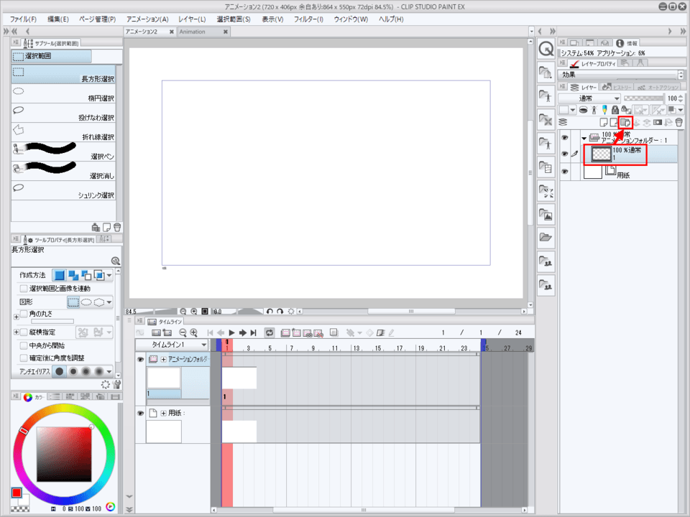Select the red main color swatch
Screen dimensions: 690x517
point(17,493)
